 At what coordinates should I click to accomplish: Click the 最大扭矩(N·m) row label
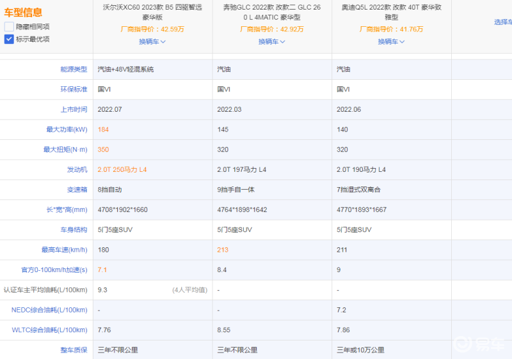pos(65,149)
